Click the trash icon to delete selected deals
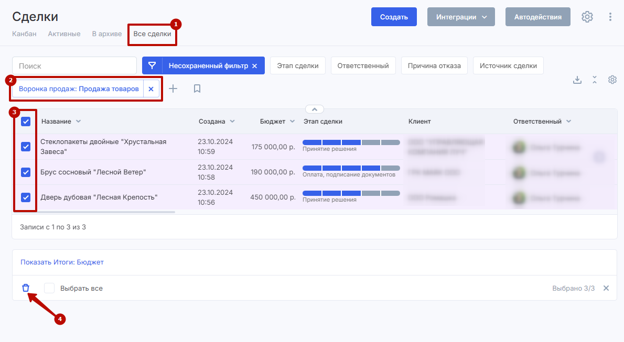This screenshot has height=342, width=624. pyautogui.click(x=26, y=288)
